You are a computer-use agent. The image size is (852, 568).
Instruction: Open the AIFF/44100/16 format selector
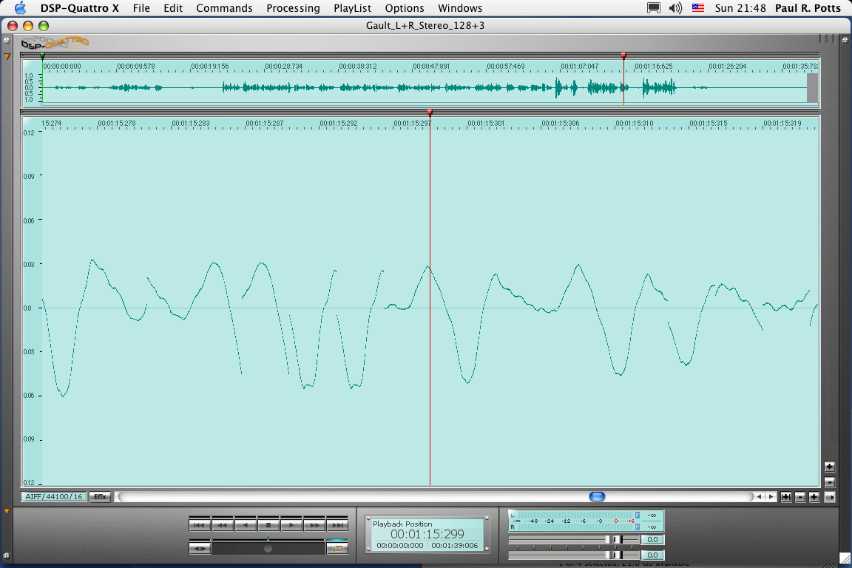click(x=55, y=497)
